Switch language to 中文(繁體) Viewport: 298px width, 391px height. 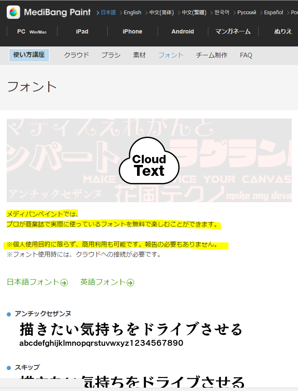[194, 13]
